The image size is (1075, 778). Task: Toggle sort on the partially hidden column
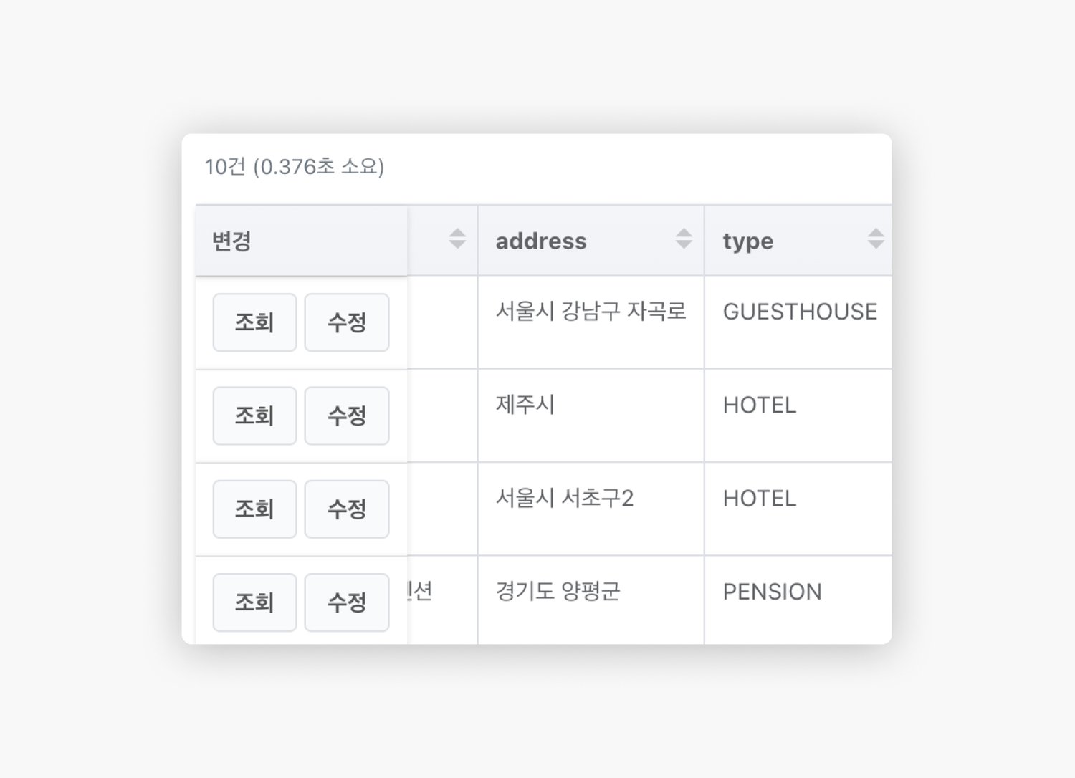tap(457, 239)
